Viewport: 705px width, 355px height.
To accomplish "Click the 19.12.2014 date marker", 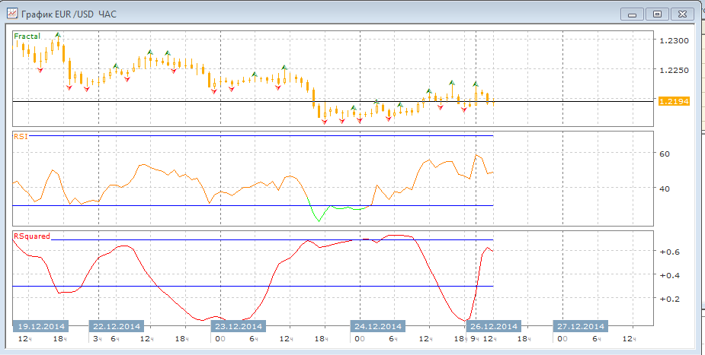I will [x=40, y=326].
